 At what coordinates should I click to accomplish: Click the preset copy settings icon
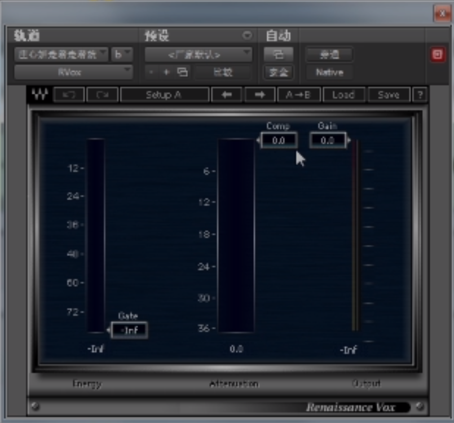pyautogui.click(x=182, y=72)
